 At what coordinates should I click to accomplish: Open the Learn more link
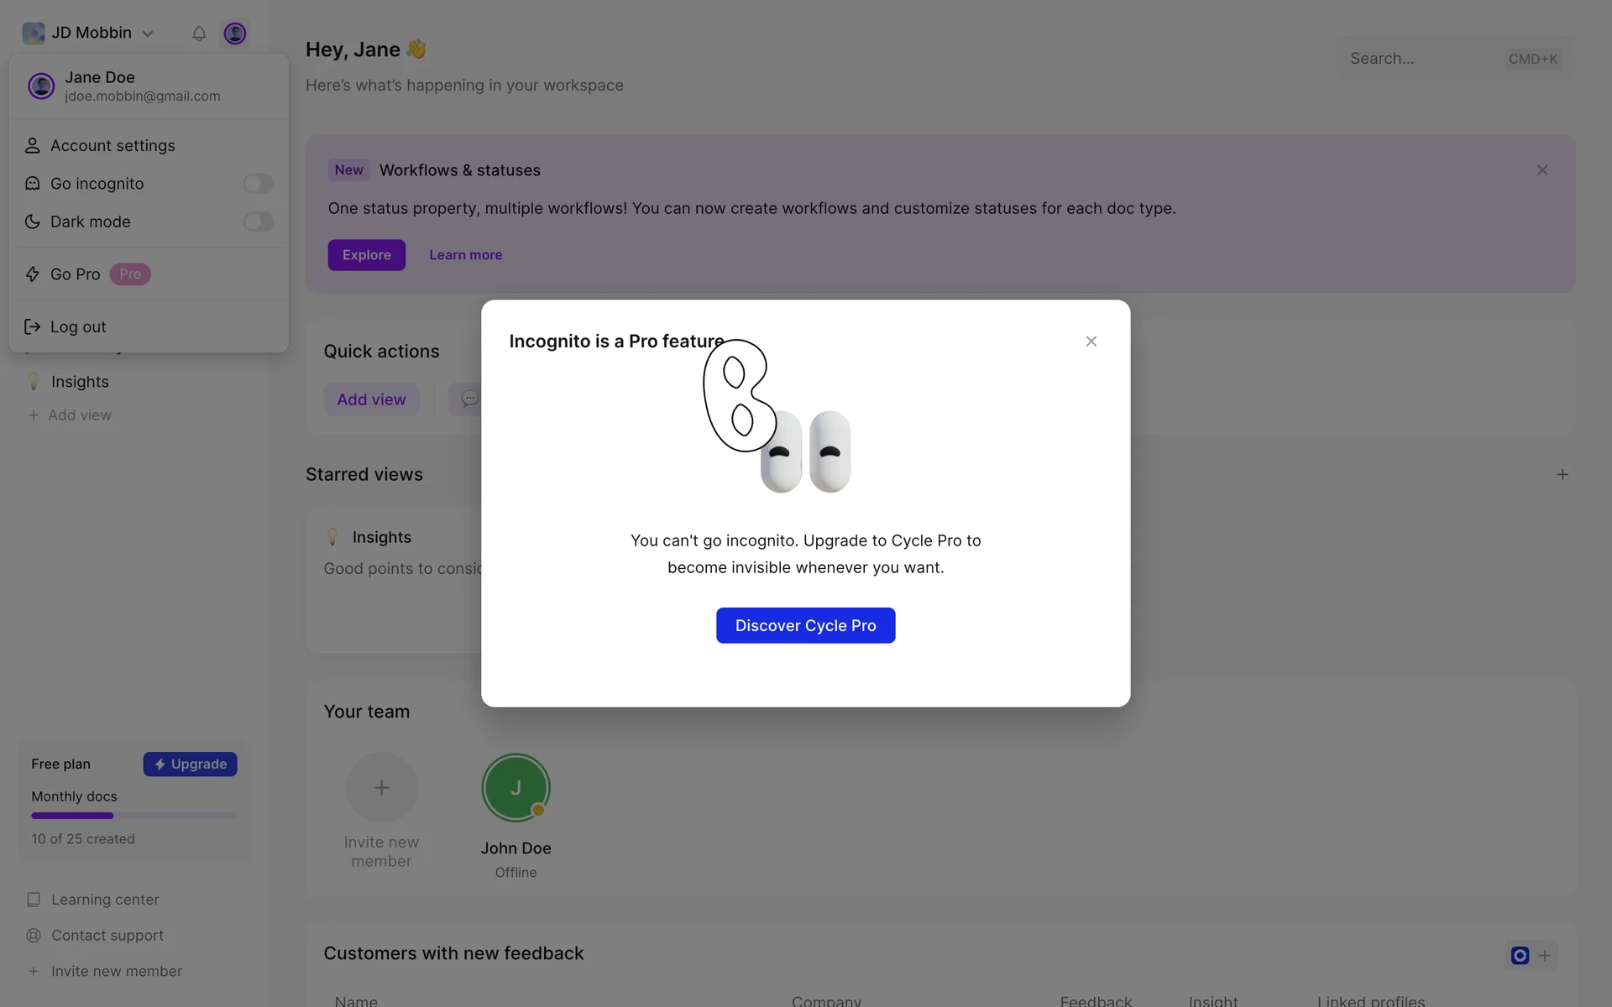click(x=465, y=255)
